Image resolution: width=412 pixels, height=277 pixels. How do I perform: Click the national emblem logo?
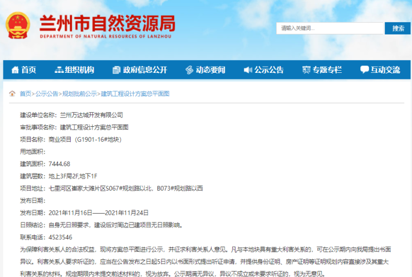point(18,26)
